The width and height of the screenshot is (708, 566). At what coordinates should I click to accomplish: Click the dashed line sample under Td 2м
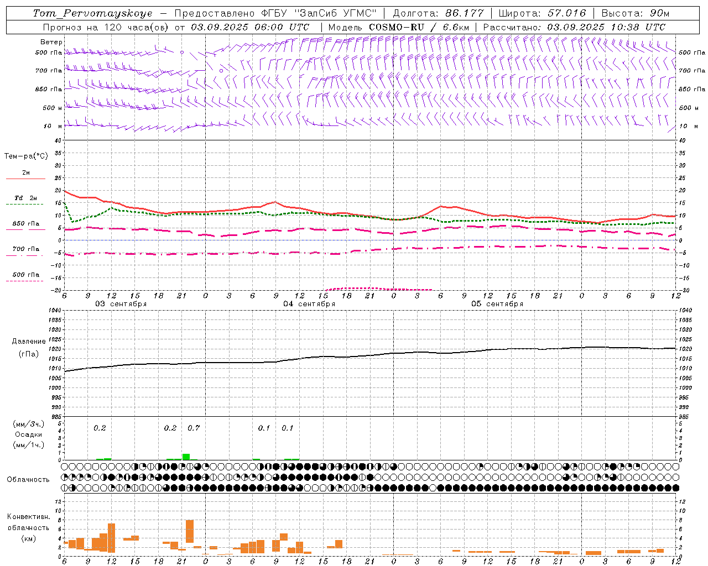click(24, 205)
